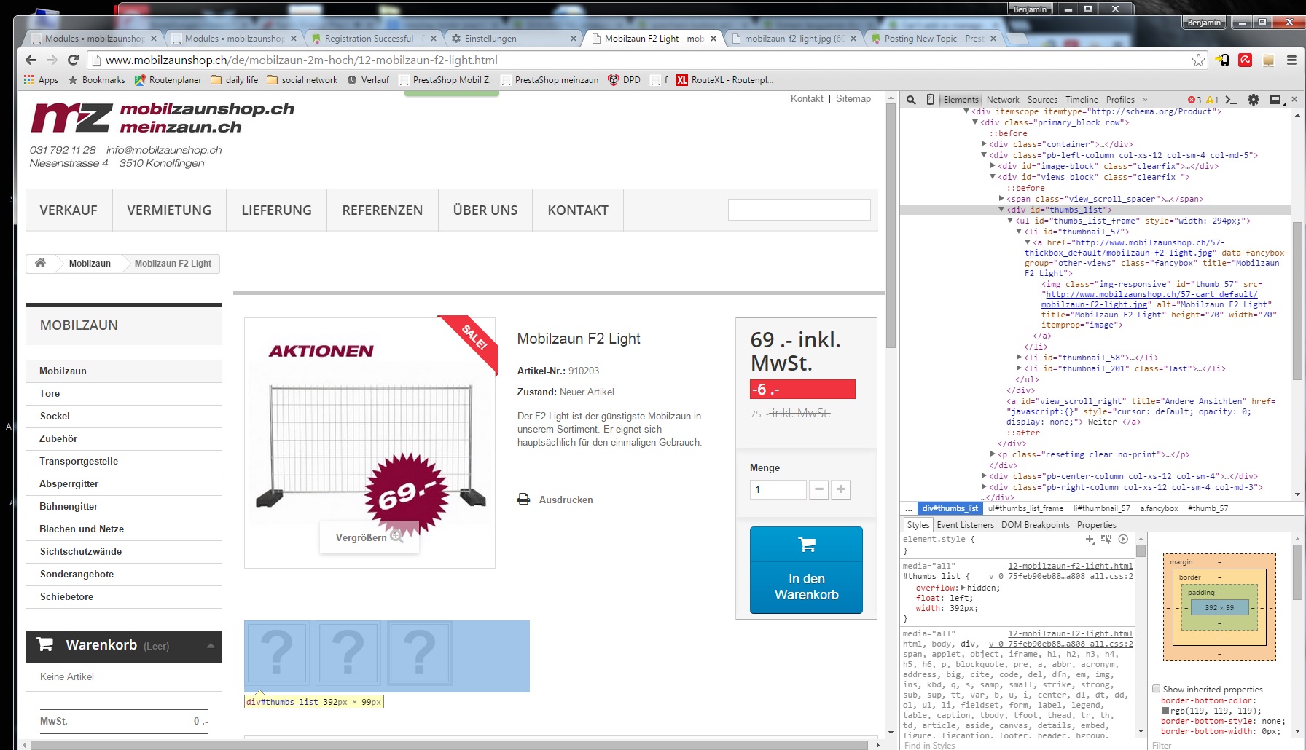The image size is (1306, 750).
Task: Expand the span view_scroll_spacer node
Action: 1001,199
